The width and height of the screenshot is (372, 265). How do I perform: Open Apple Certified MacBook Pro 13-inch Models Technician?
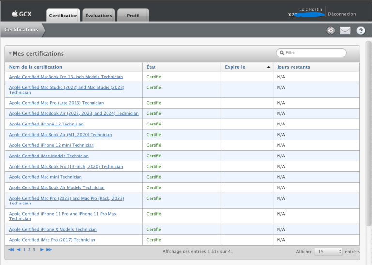(x=66, y=77)
